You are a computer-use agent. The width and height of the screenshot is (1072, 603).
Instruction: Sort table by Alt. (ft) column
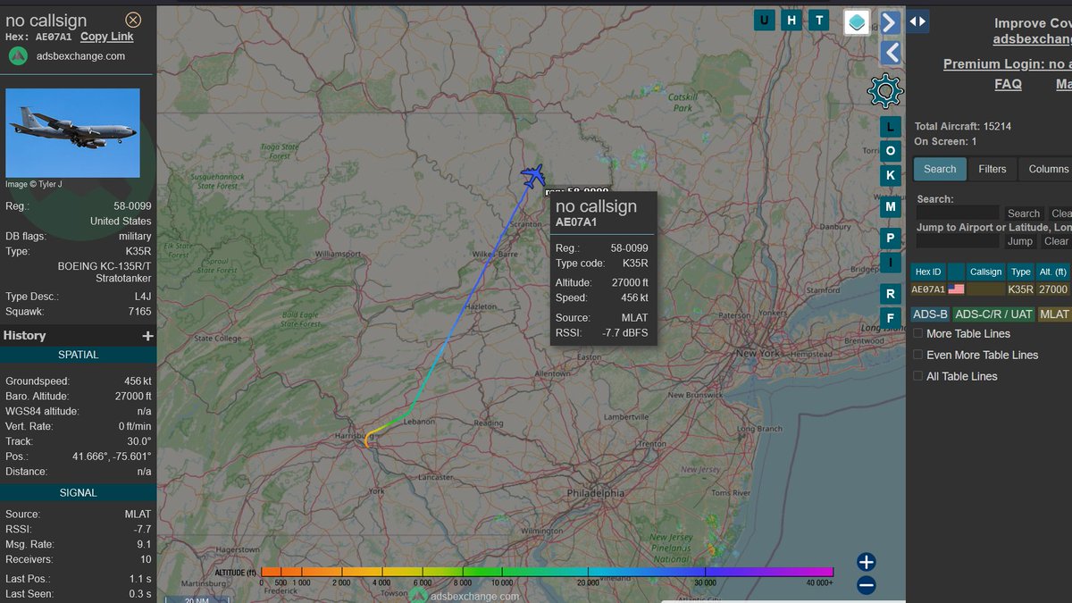click(x=1053, y=272)
